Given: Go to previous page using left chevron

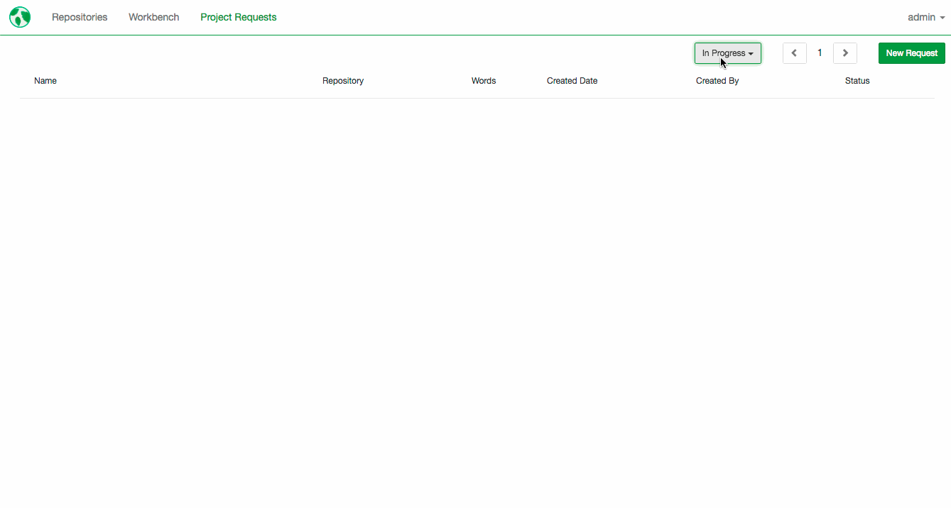Looking at the screenshot, I should click(x=795, y=53).
